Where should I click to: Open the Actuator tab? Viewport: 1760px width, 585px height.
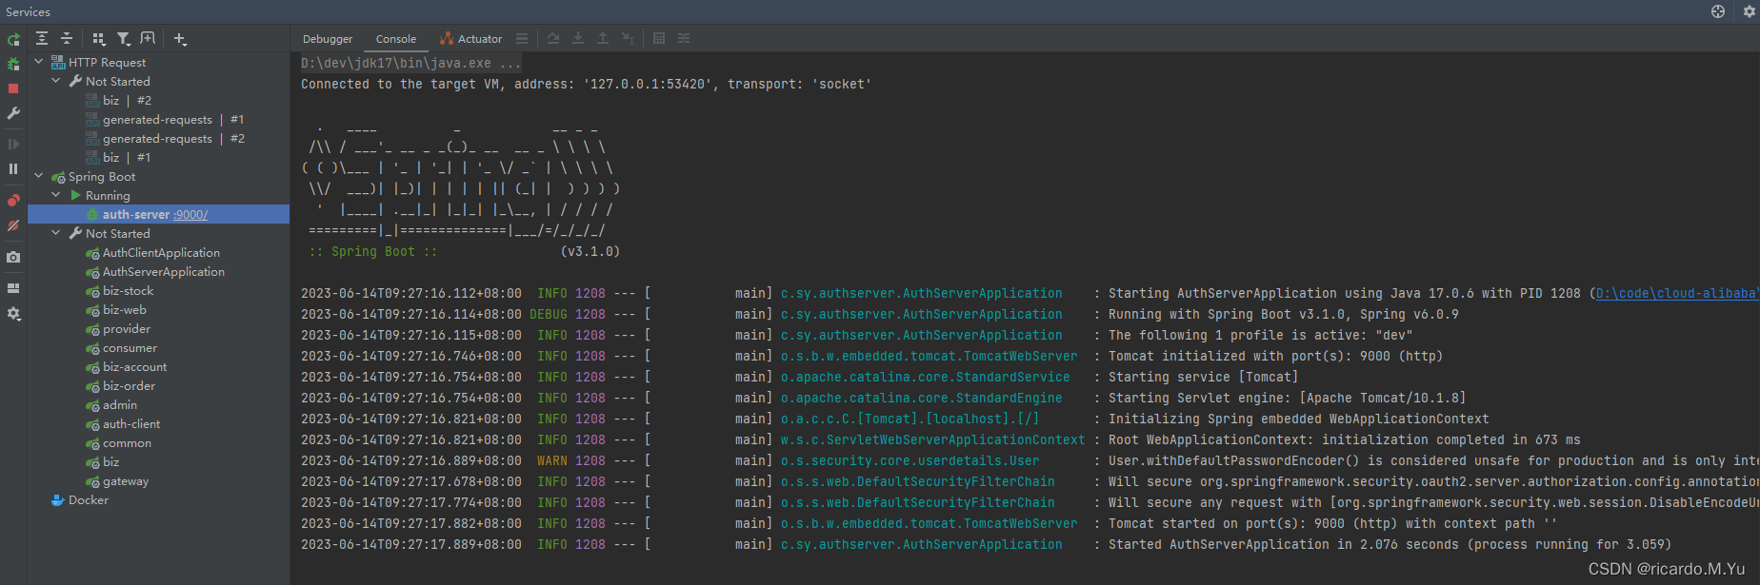[471, 39]
